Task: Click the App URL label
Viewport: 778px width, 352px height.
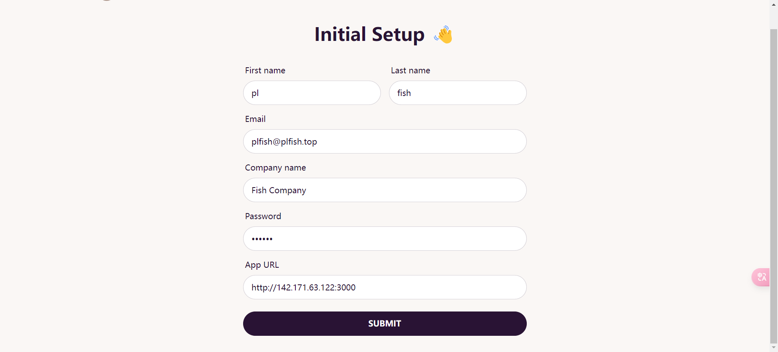Action: click(262, 265)
